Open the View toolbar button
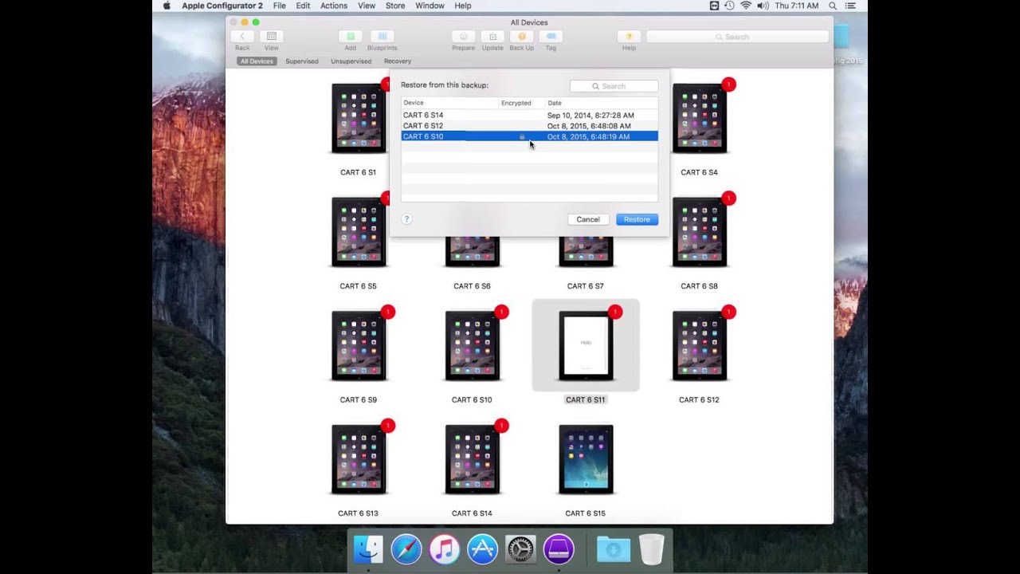 (272, 37)
